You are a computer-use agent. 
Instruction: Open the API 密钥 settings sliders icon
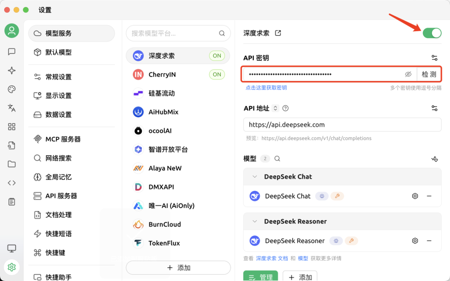435,57
